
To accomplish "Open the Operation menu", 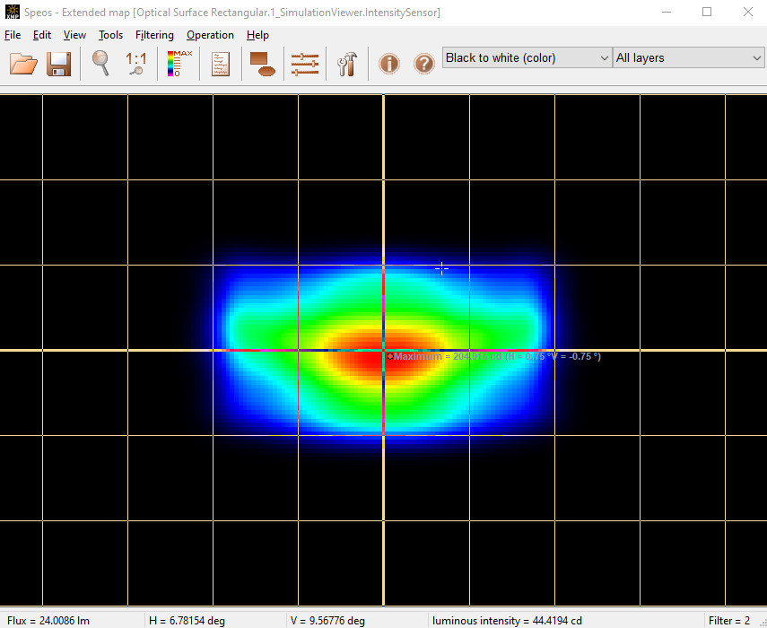I will click(210, 35).
